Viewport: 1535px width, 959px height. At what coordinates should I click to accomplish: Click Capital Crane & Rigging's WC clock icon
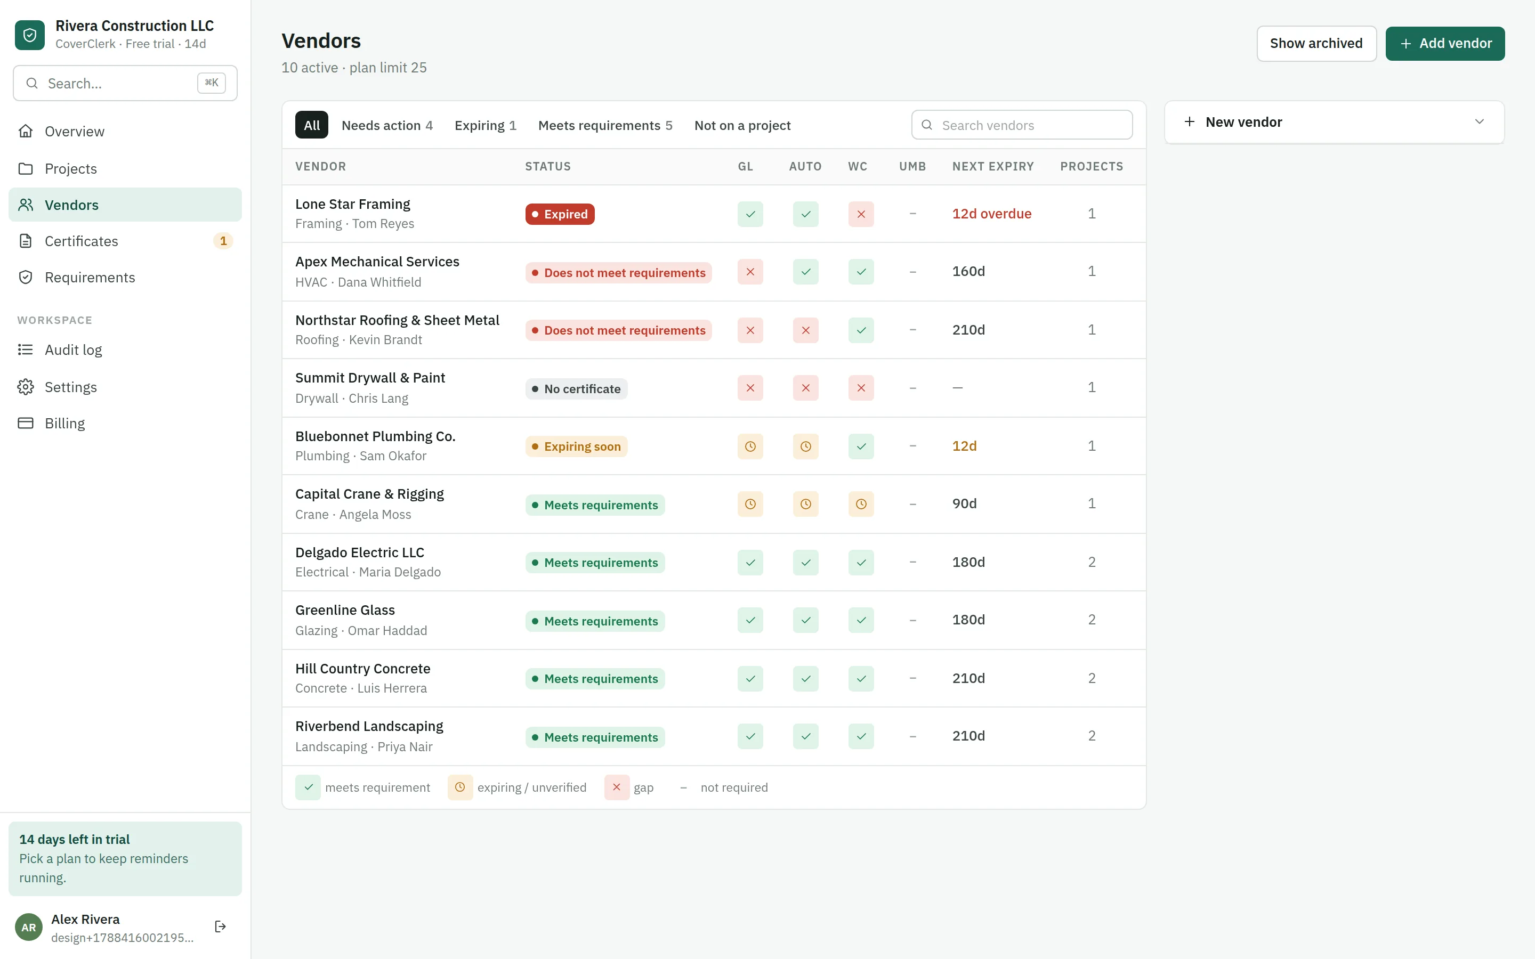tap(861, 504)
